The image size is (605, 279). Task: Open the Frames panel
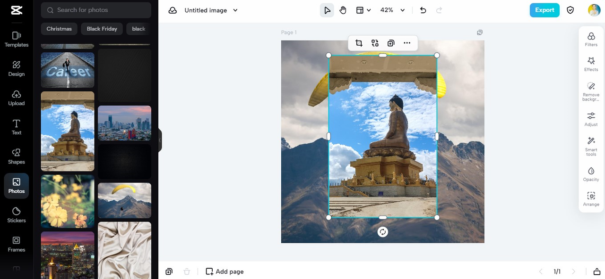17,244
